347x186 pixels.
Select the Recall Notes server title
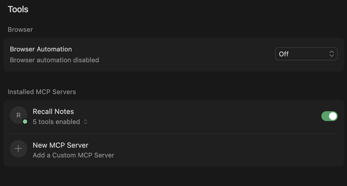coord(53,111)
